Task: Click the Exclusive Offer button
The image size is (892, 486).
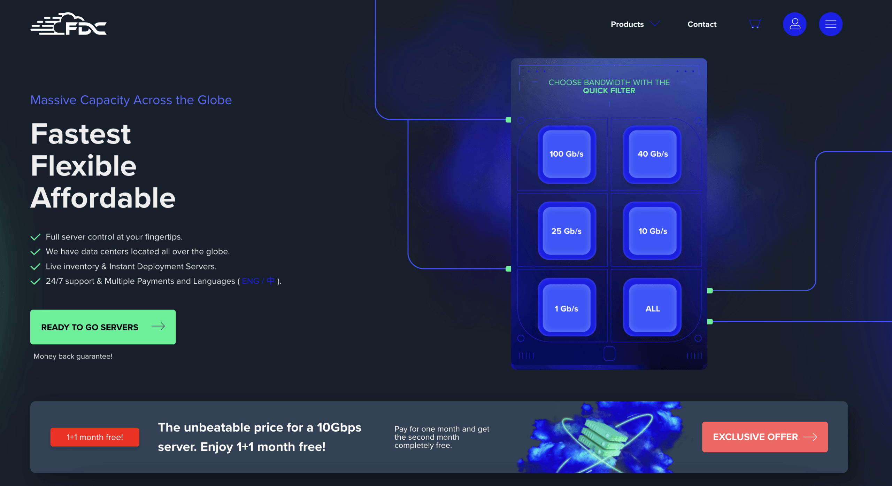Action: pos(755,437)
